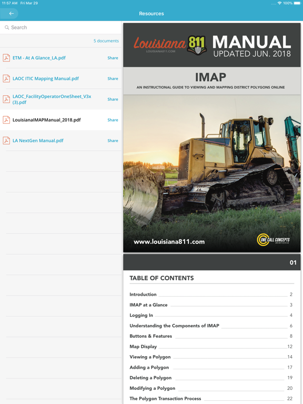Click page number 01 in page header
Viewport: 303px width, 404px height.
pos(293,262)
